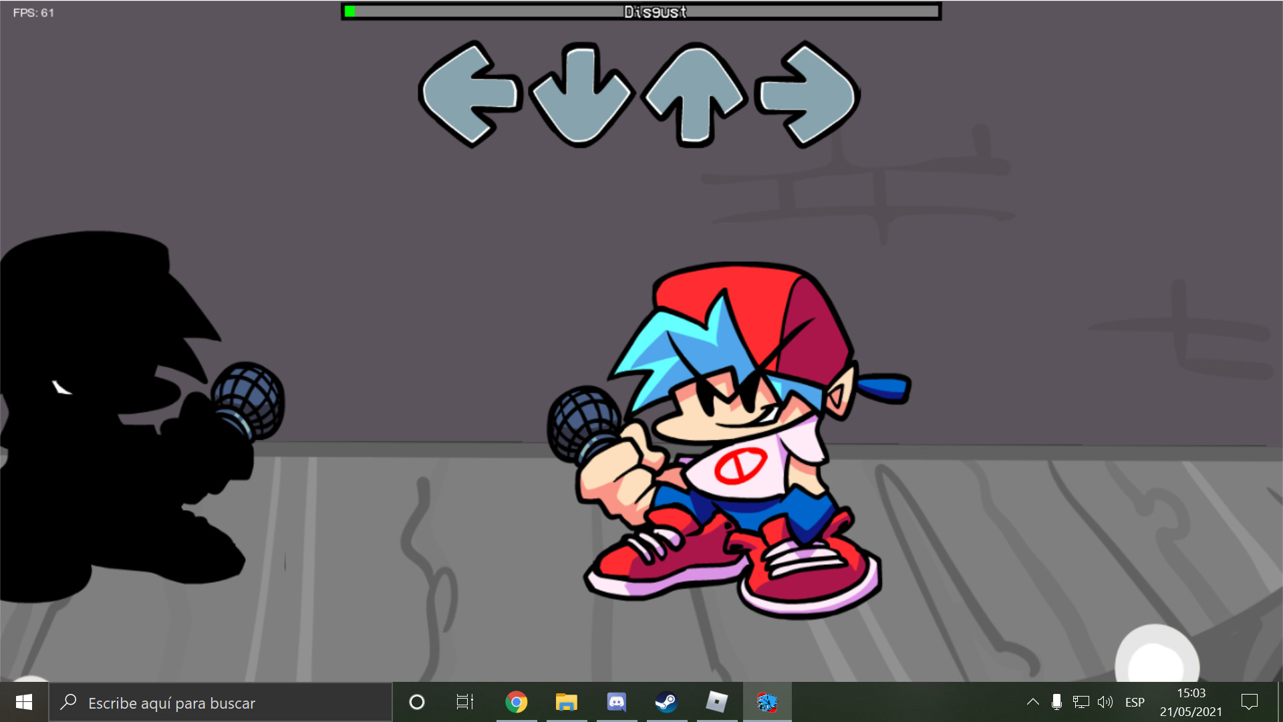The image size is (1283, 722).
Task: Click the Disgust song progress bar
Action: click(641, 11)
